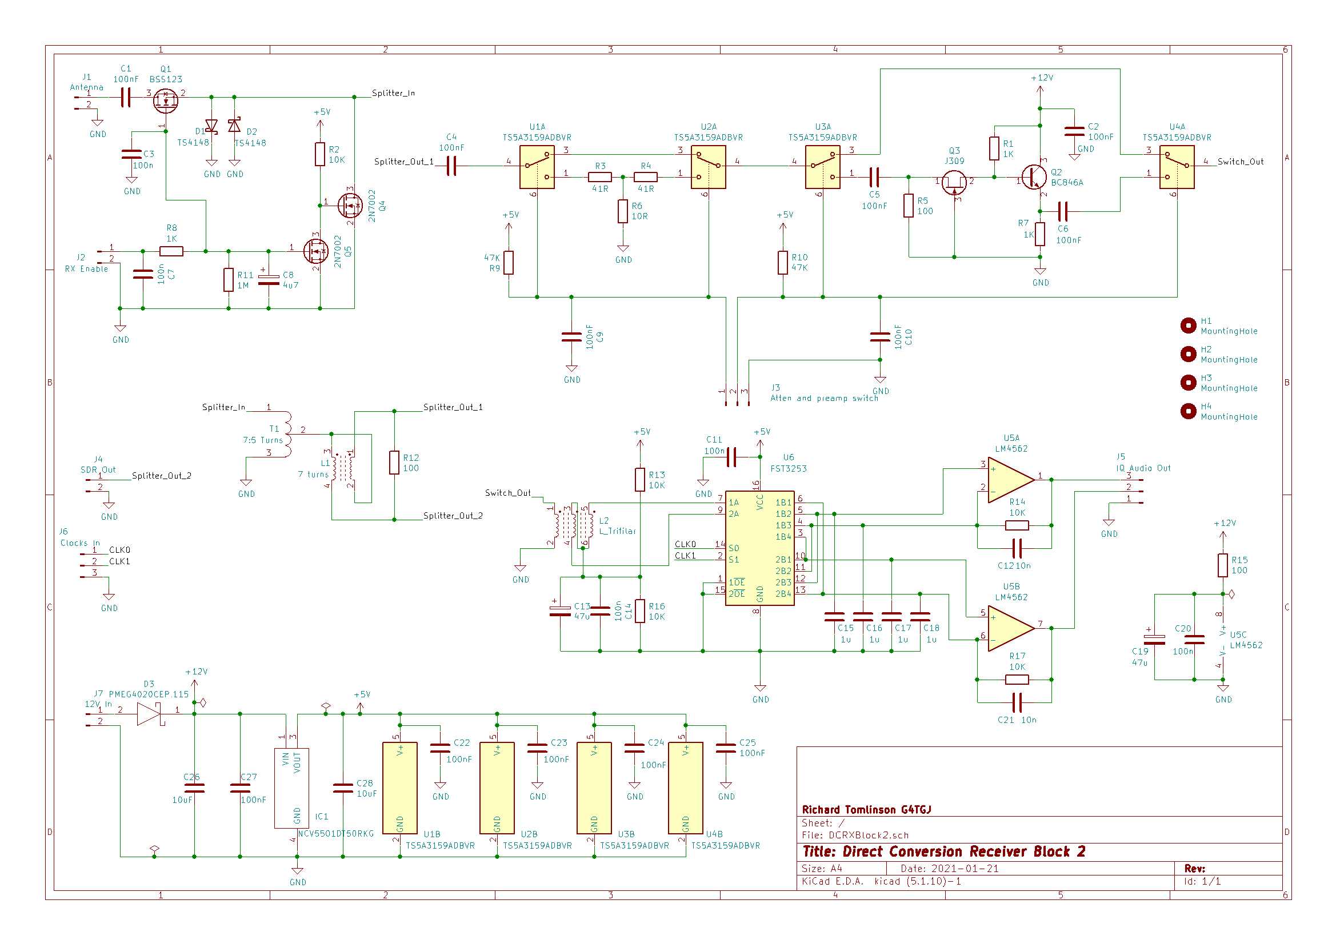Select the Q1 BSS123 MOSFET symbol
1336x944 pixels.
(x=166, y=101)
